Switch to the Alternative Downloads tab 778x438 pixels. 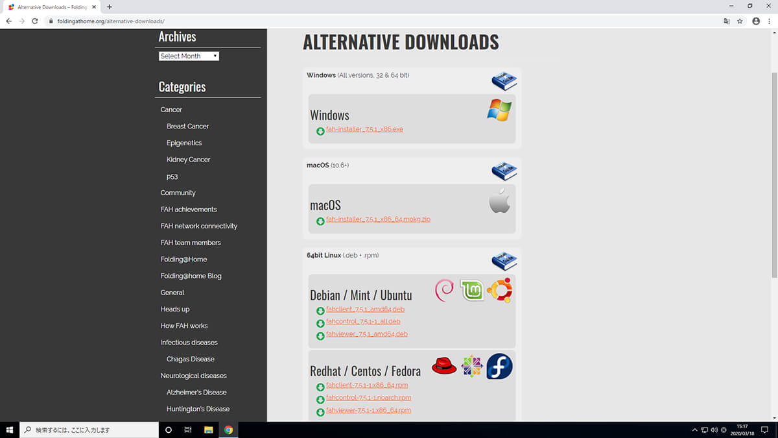tap(51, 6)
